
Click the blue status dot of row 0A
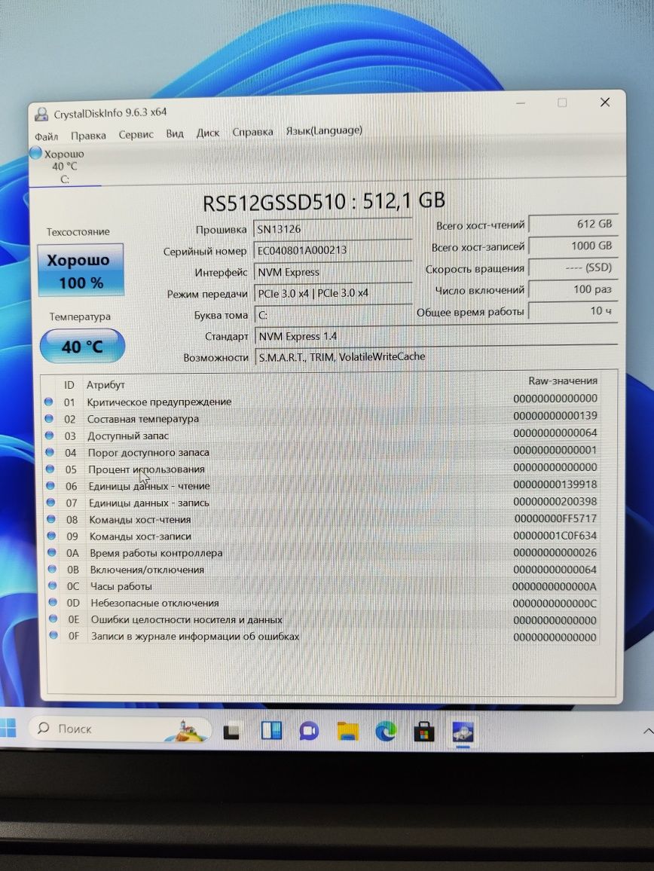tap(52, 552)
